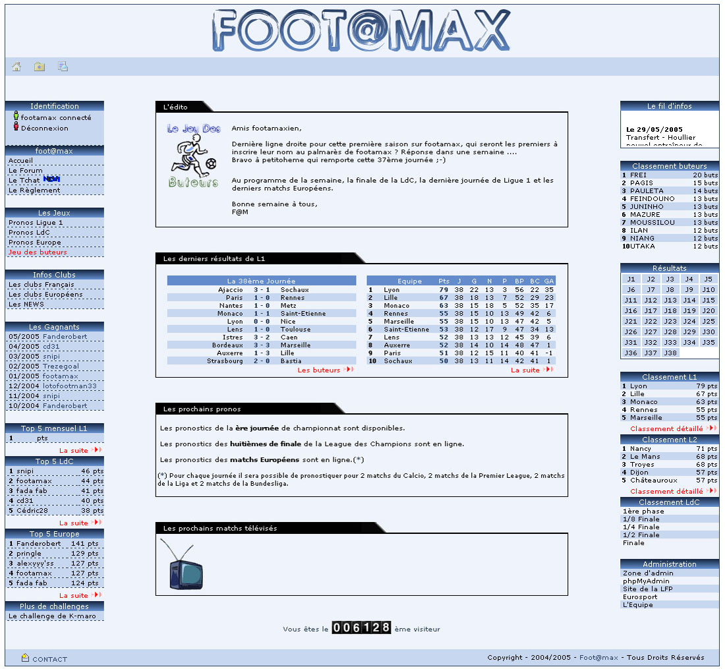Open Le challenge de K-maro link

click(x=52, y=616)
